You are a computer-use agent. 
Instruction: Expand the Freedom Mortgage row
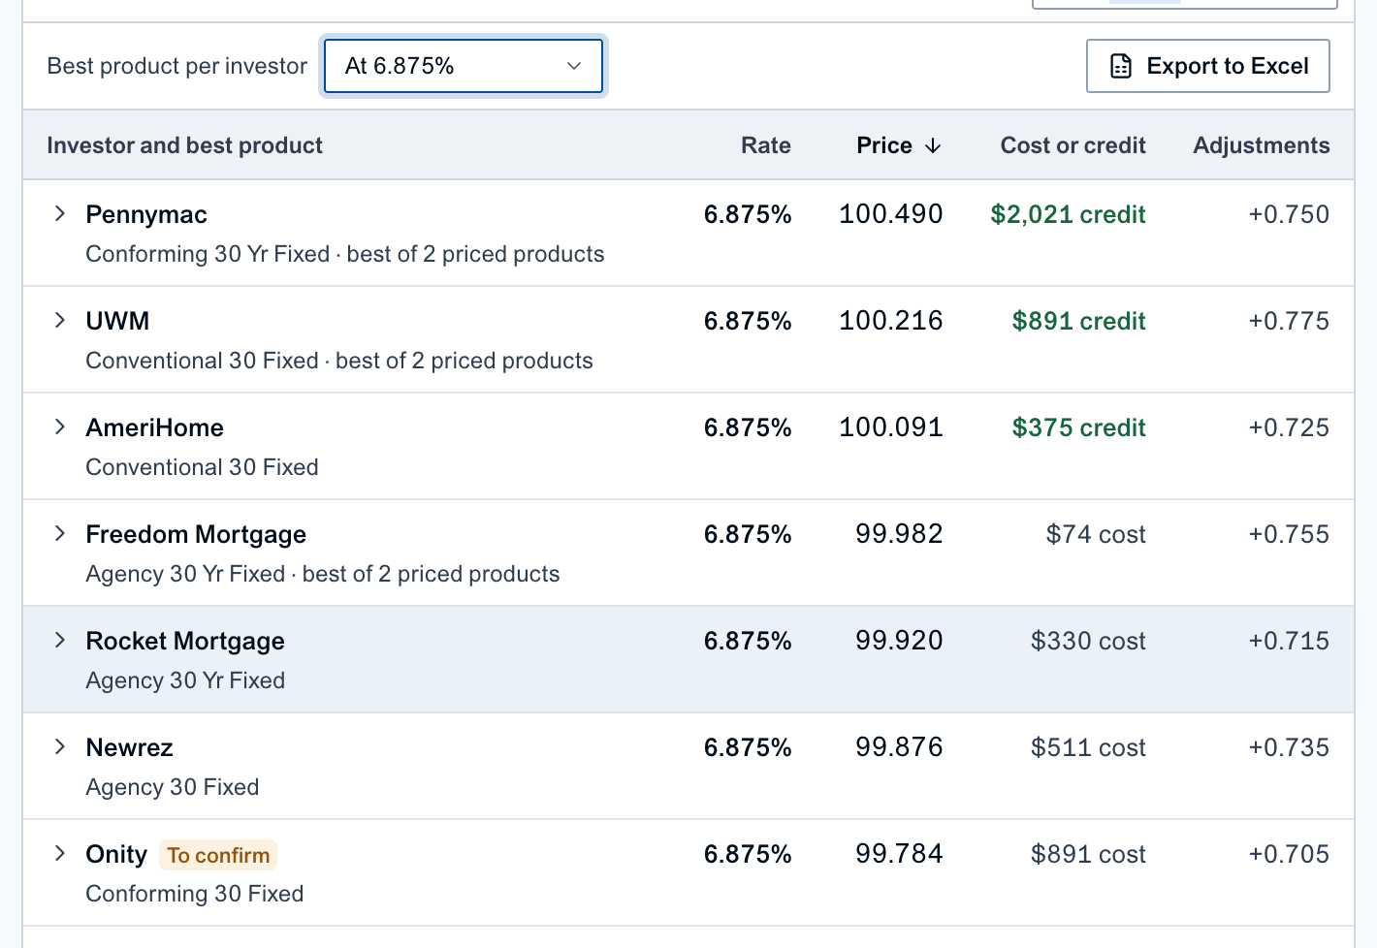pyautogui.click(x=60, y=533)
